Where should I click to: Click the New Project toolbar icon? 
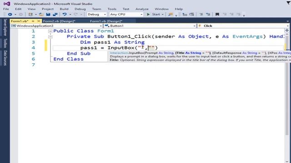pyautogui.click(x=30, y=14)
